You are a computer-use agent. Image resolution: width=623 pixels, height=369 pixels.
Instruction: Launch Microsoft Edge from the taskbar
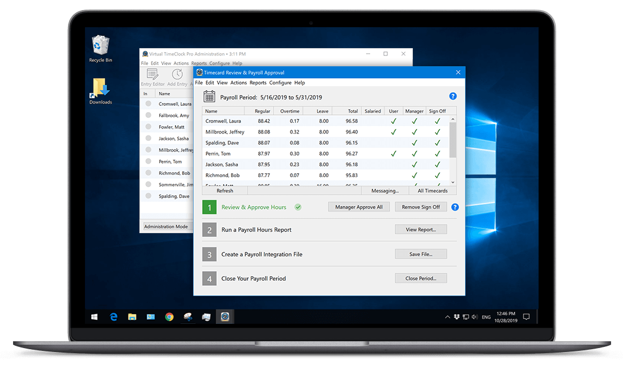pyautogui.click(x=114, y=316)
